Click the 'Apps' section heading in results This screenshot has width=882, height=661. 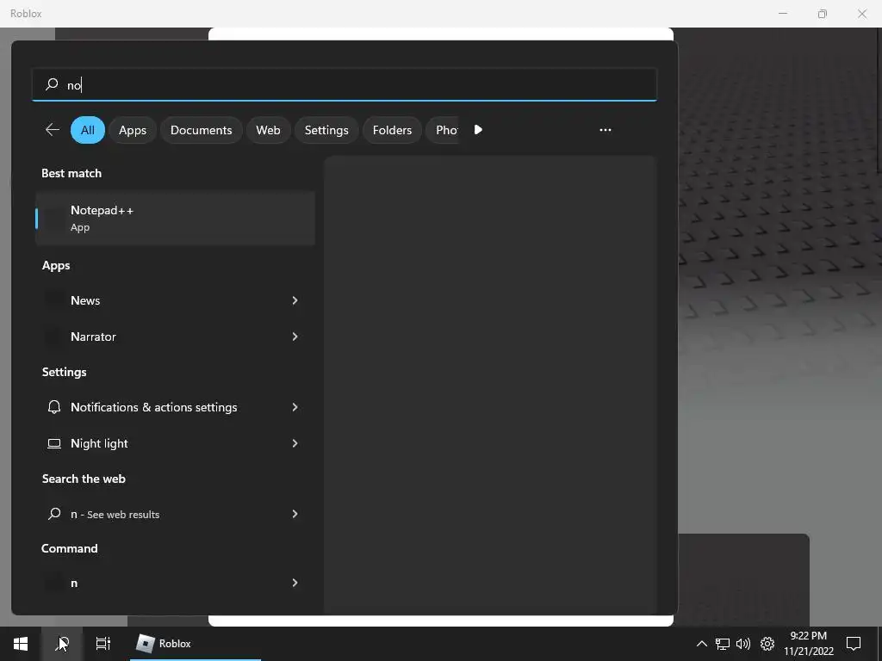click(x=56, y=265)
